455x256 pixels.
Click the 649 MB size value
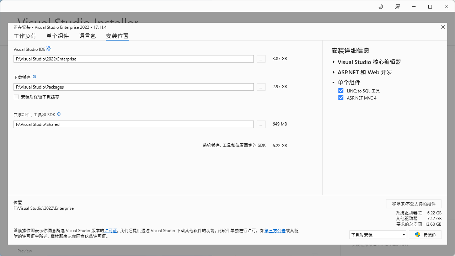[x=280, y=124]
